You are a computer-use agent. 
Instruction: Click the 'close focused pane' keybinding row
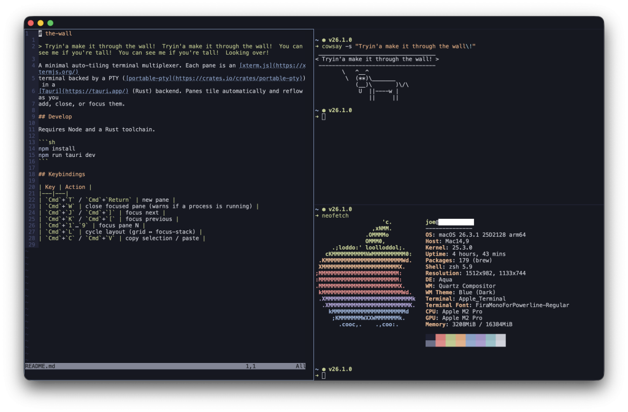(x=148, y=206)
